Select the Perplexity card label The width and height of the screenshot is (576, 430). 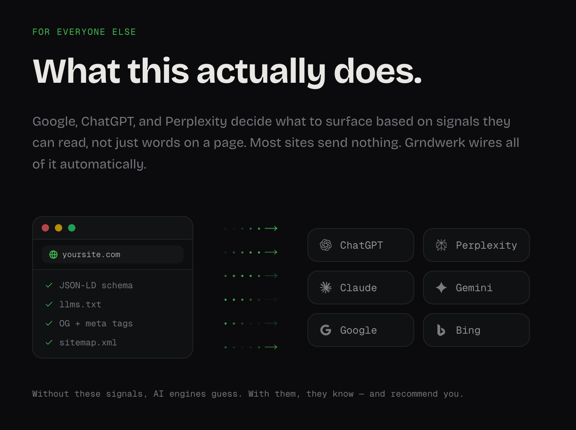486,245
